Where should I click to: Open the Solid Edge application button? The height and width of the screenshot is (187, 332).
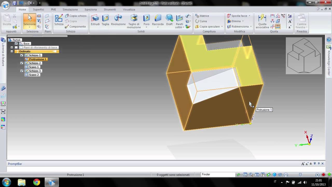coord(5,5)
